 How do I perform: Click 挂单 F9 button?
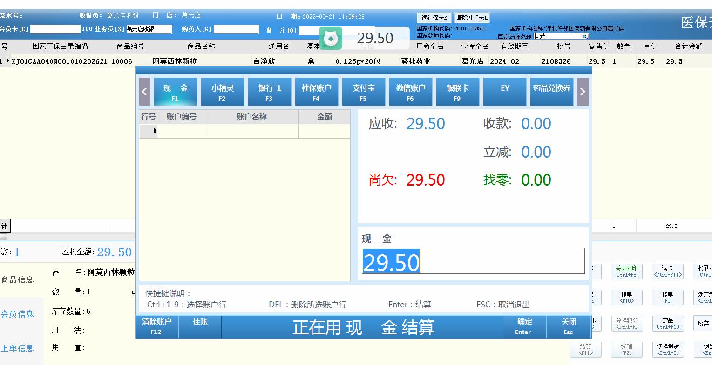point(667,298)
